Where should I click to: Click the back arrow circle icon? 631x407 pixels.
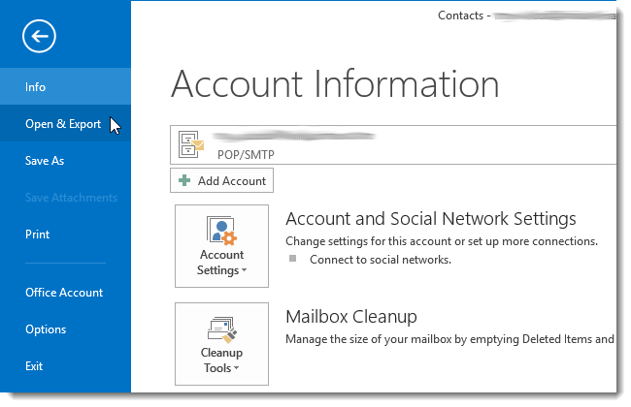(x=39, y=36)
